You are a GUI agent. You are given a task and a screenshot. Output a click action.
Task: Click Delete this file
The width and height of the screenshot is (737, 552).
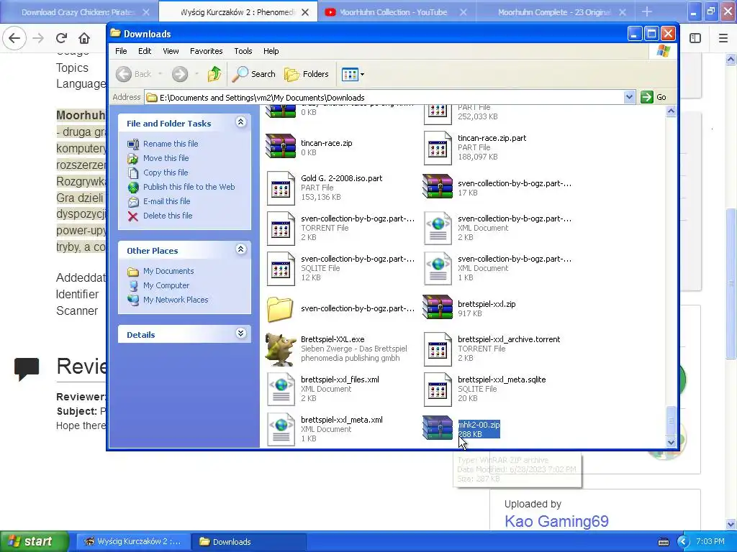tap(167, 216)
